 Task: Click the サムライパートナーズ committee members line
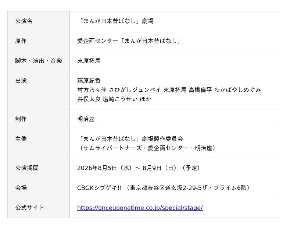[x=148, y=148]
